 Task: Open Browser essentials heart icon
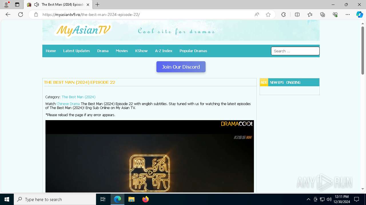click(335, 15)
